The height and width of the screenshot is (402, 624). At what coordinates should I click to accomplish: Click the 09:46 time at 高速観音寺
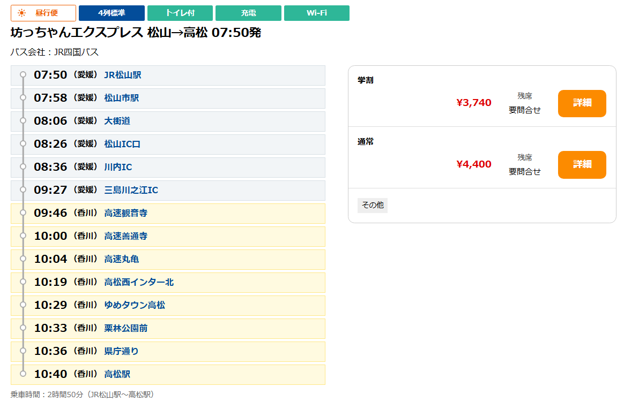[50, 214]
